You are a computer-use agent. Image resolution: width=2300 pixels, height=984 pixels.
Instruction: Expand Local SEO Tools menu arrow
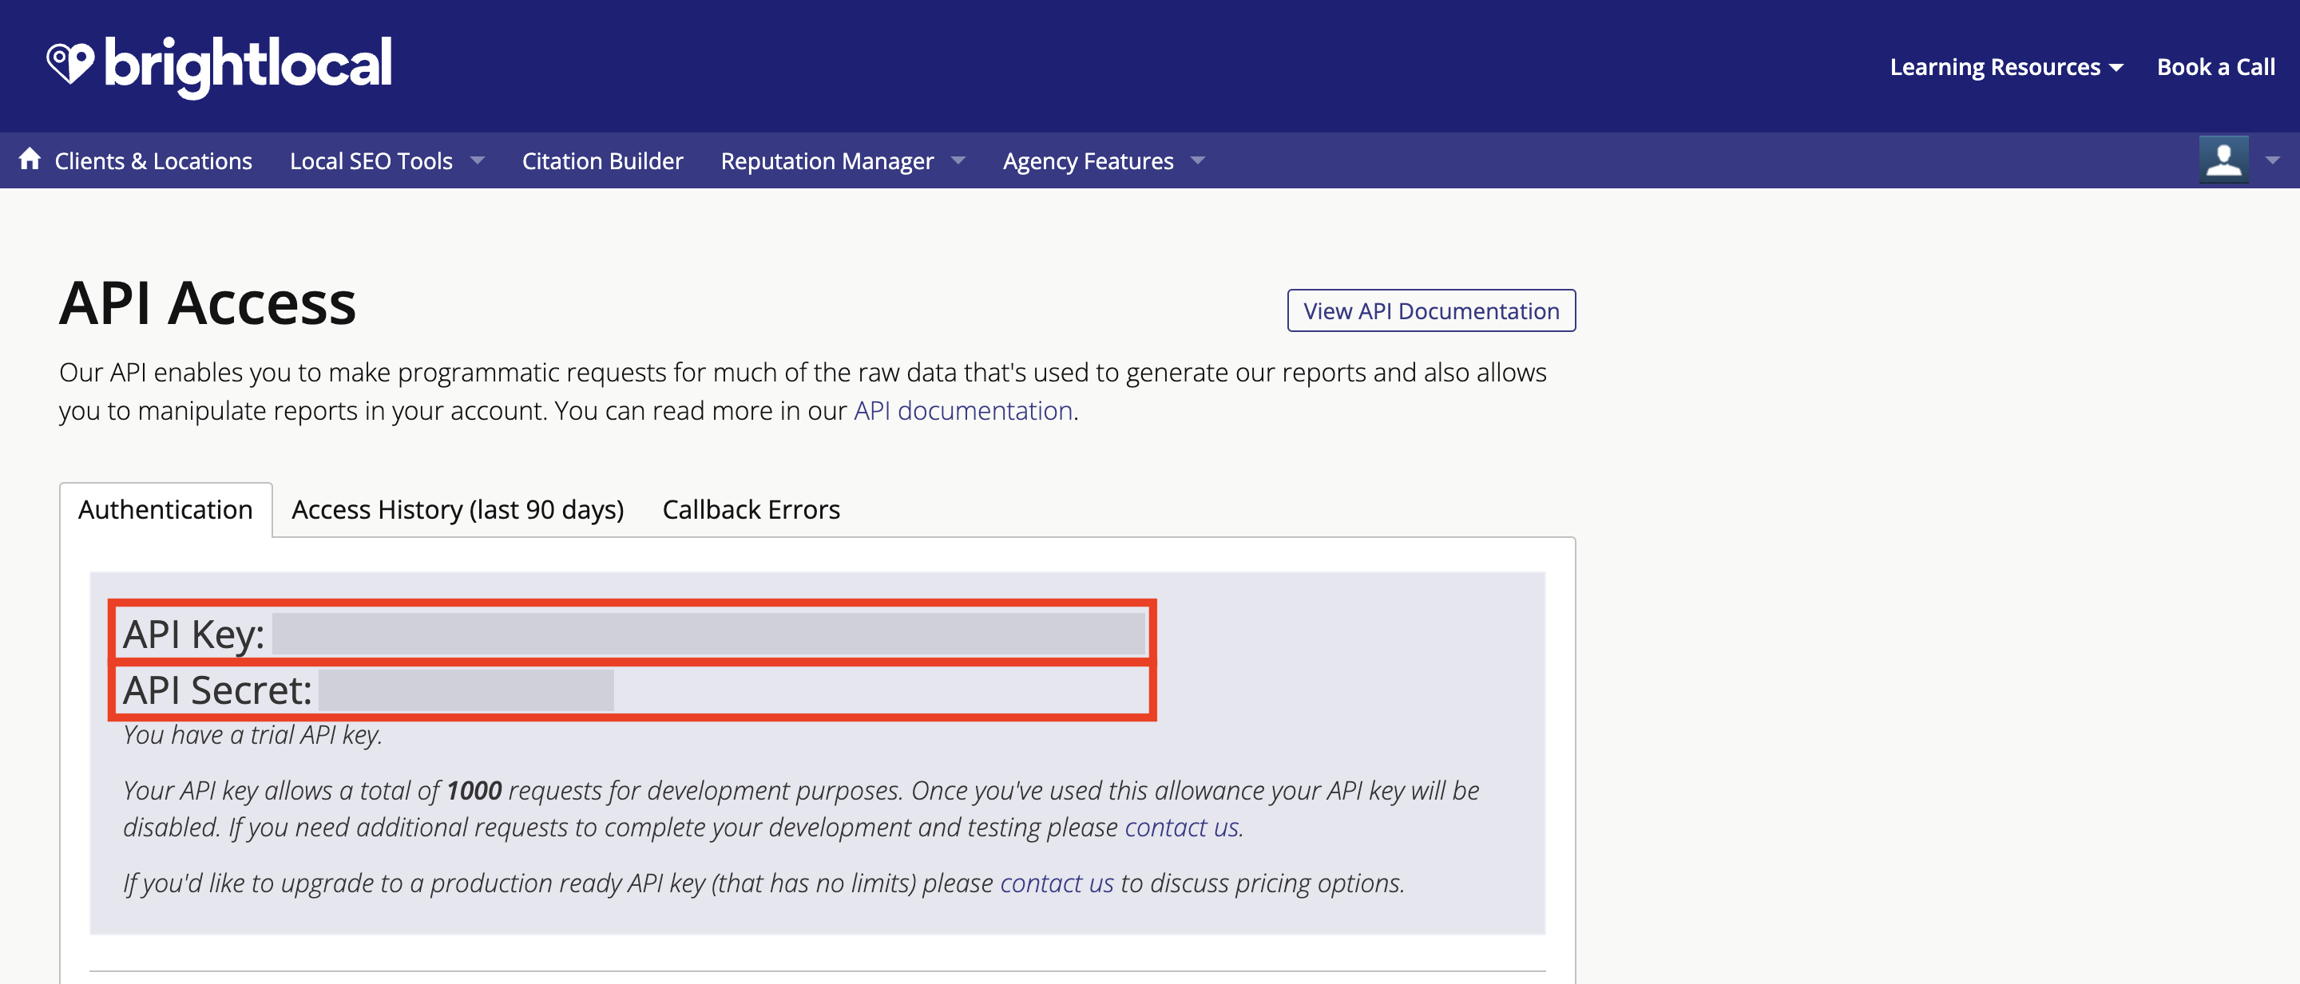tap(477, 160)
